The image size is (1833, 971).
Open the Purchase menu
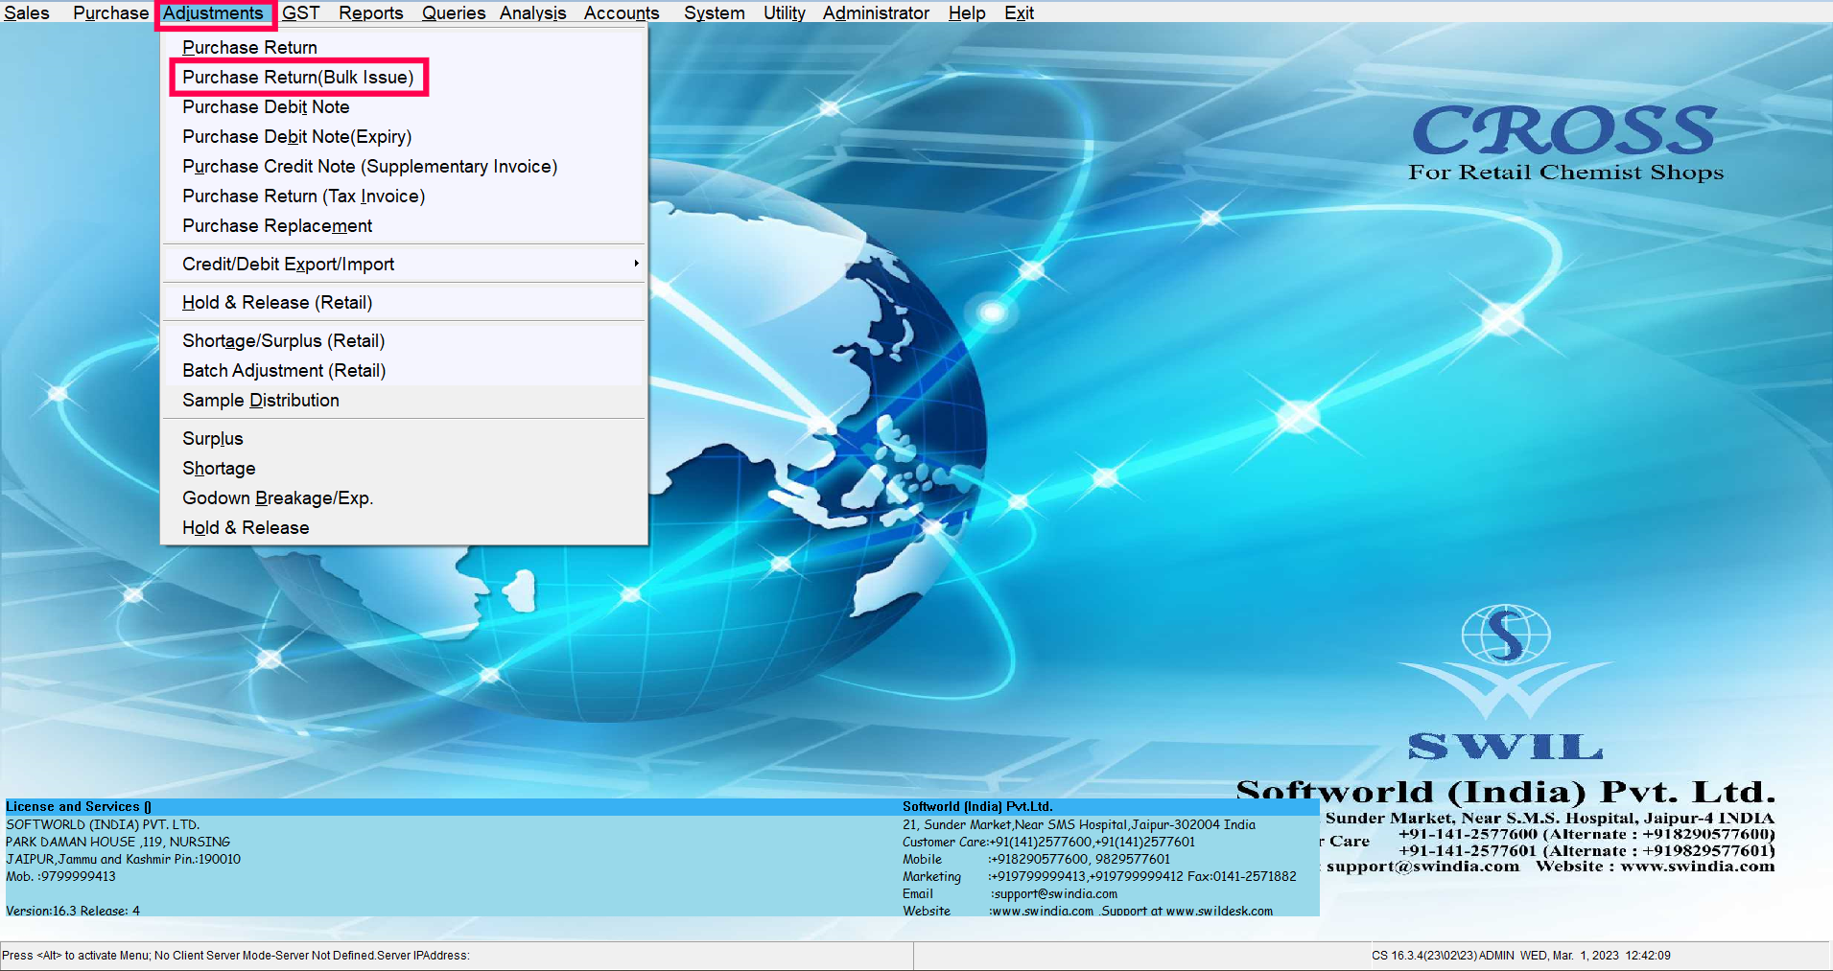[110, 12]
